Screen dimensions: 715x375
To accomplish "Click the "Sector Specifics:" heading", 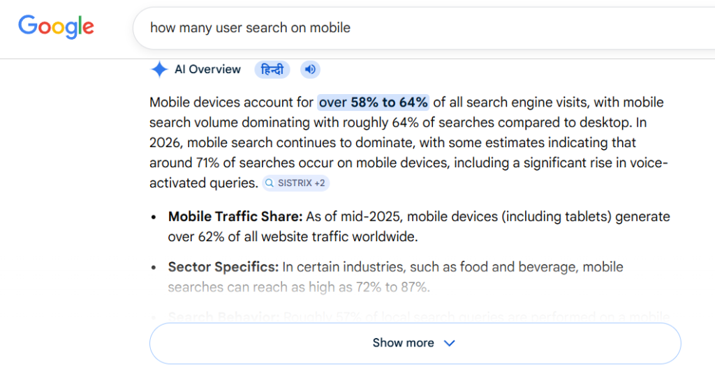I will point(223,267).
